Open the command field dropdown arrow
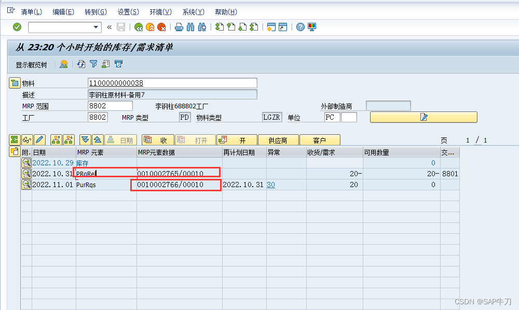Viewport: 519px width, 310px height. (x=95, y=27)
